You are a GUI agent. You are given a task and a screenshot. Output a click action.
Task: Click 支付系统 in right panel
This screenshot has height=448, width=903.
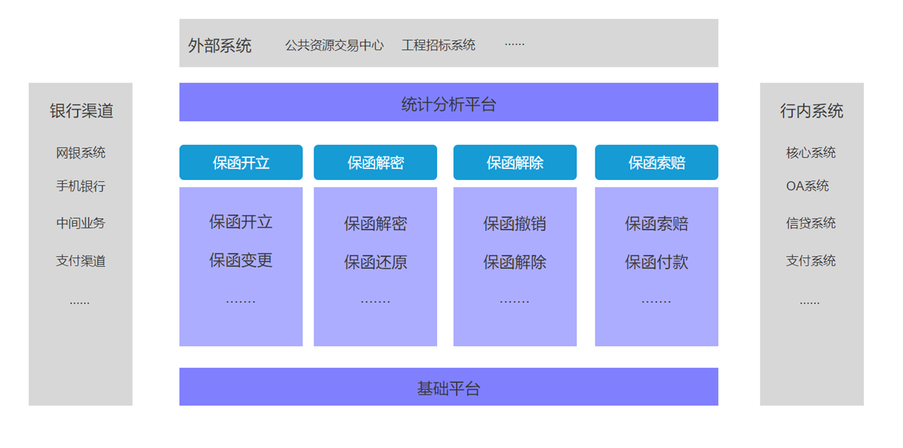pyautogui.click(x=811, y=261)
